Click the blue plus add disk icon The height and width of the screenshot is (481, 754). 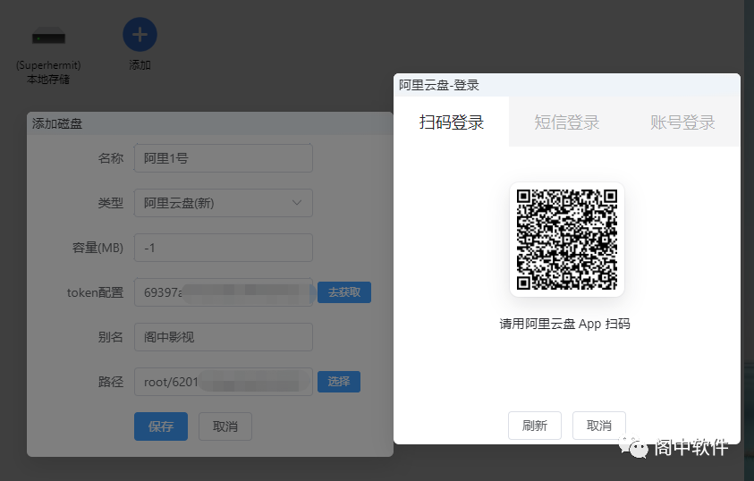(x=140, y=35)
